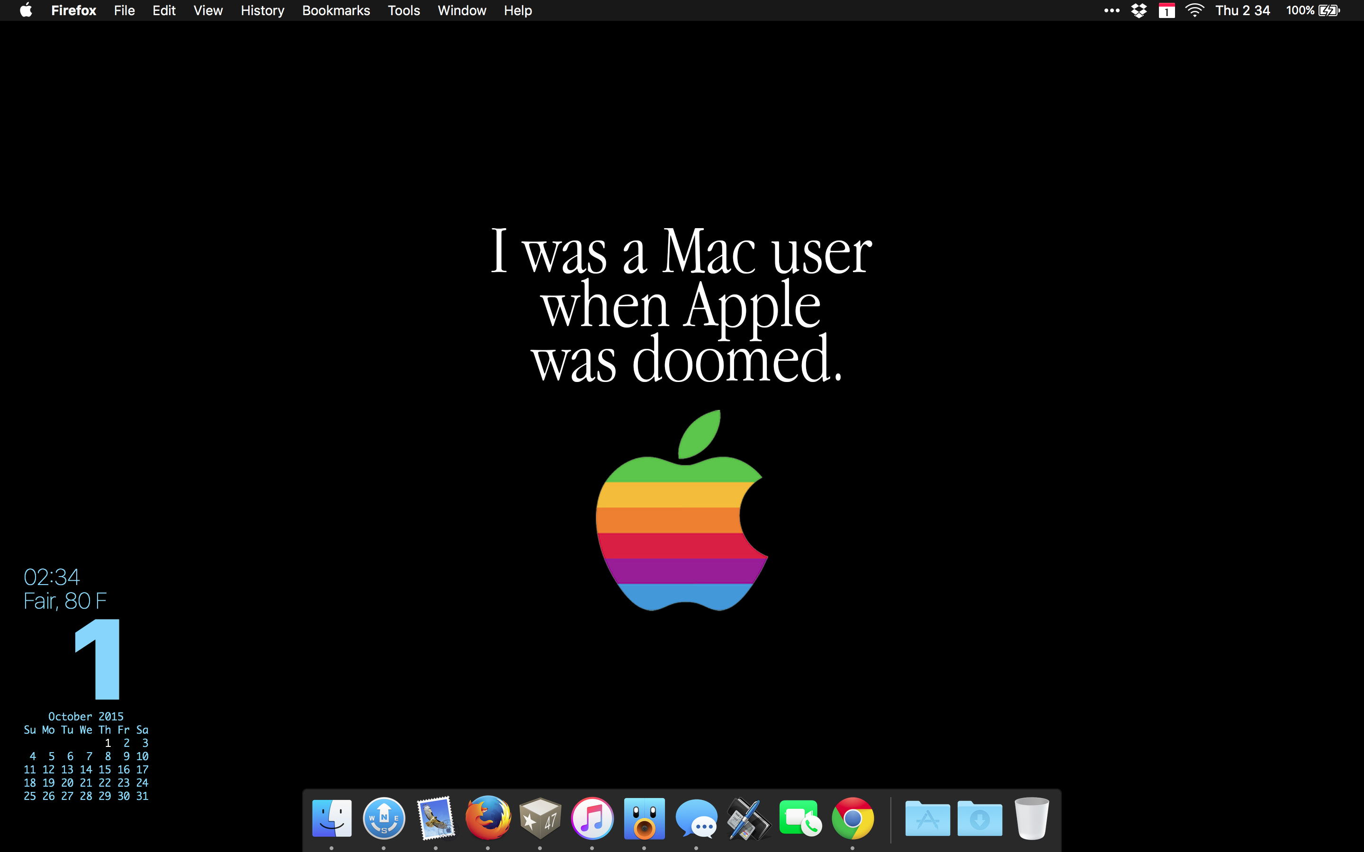Launch the blue compass browser icon
This screenshot has width=1364, height=852.
[384, 818]
